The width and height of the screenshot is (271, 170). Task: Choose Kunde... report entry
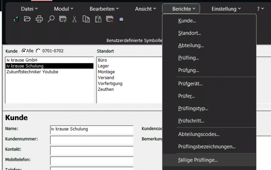(209, 21)
